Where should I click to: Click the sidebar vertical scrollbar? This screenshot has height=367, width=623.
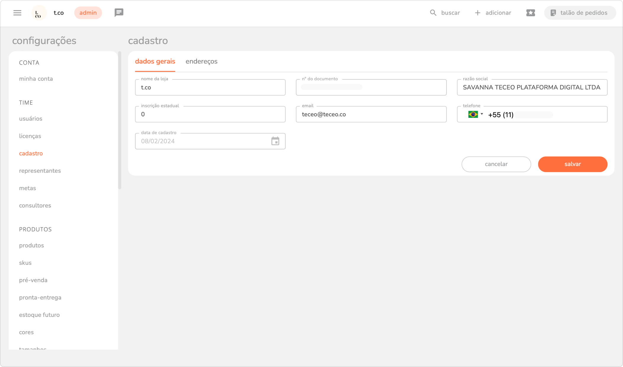(x=120, y=120)
